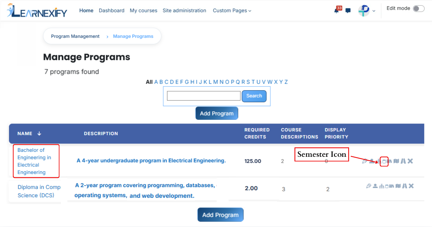Open user profile avatar dropdown
The width and height of the screenshot is (432, 227).
367,11
